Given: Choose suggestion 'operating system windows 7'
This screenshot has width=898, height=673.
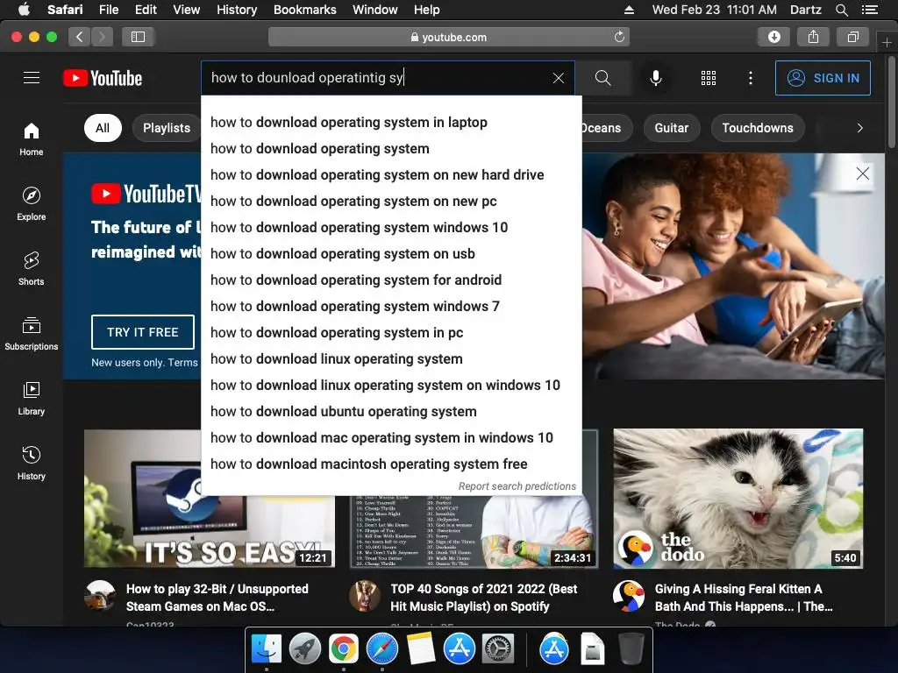Looking at the screenshot, I should [x=392, y=307].
